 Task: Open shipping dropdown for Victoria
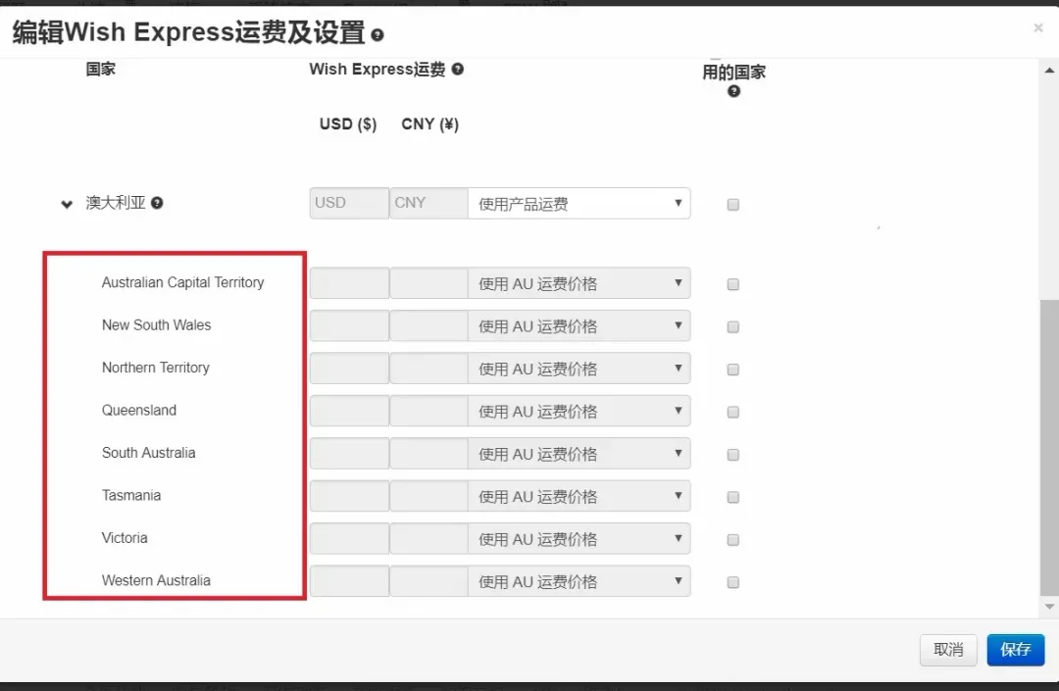tap(579, 538)
